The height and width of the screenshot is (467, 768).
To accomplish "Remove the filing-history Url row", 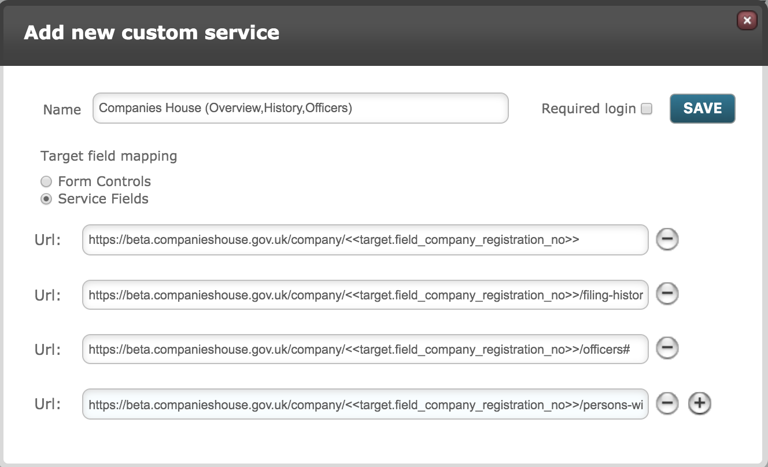I will (667, 294).
